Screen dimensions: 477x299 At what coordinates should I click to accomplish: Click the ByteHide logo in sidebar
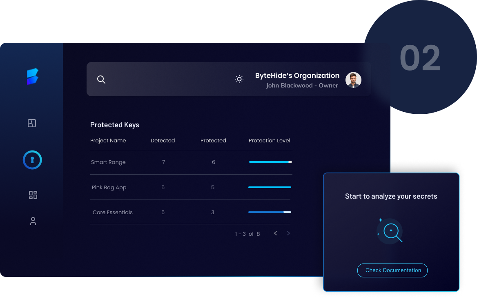click(x=32, y=77)
